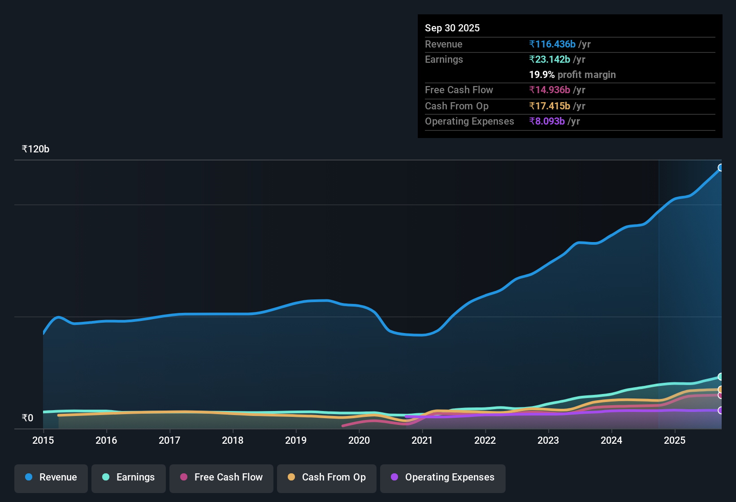
Task: Click the Cash From Op orange endpoint dot
Action: [720, 389]
